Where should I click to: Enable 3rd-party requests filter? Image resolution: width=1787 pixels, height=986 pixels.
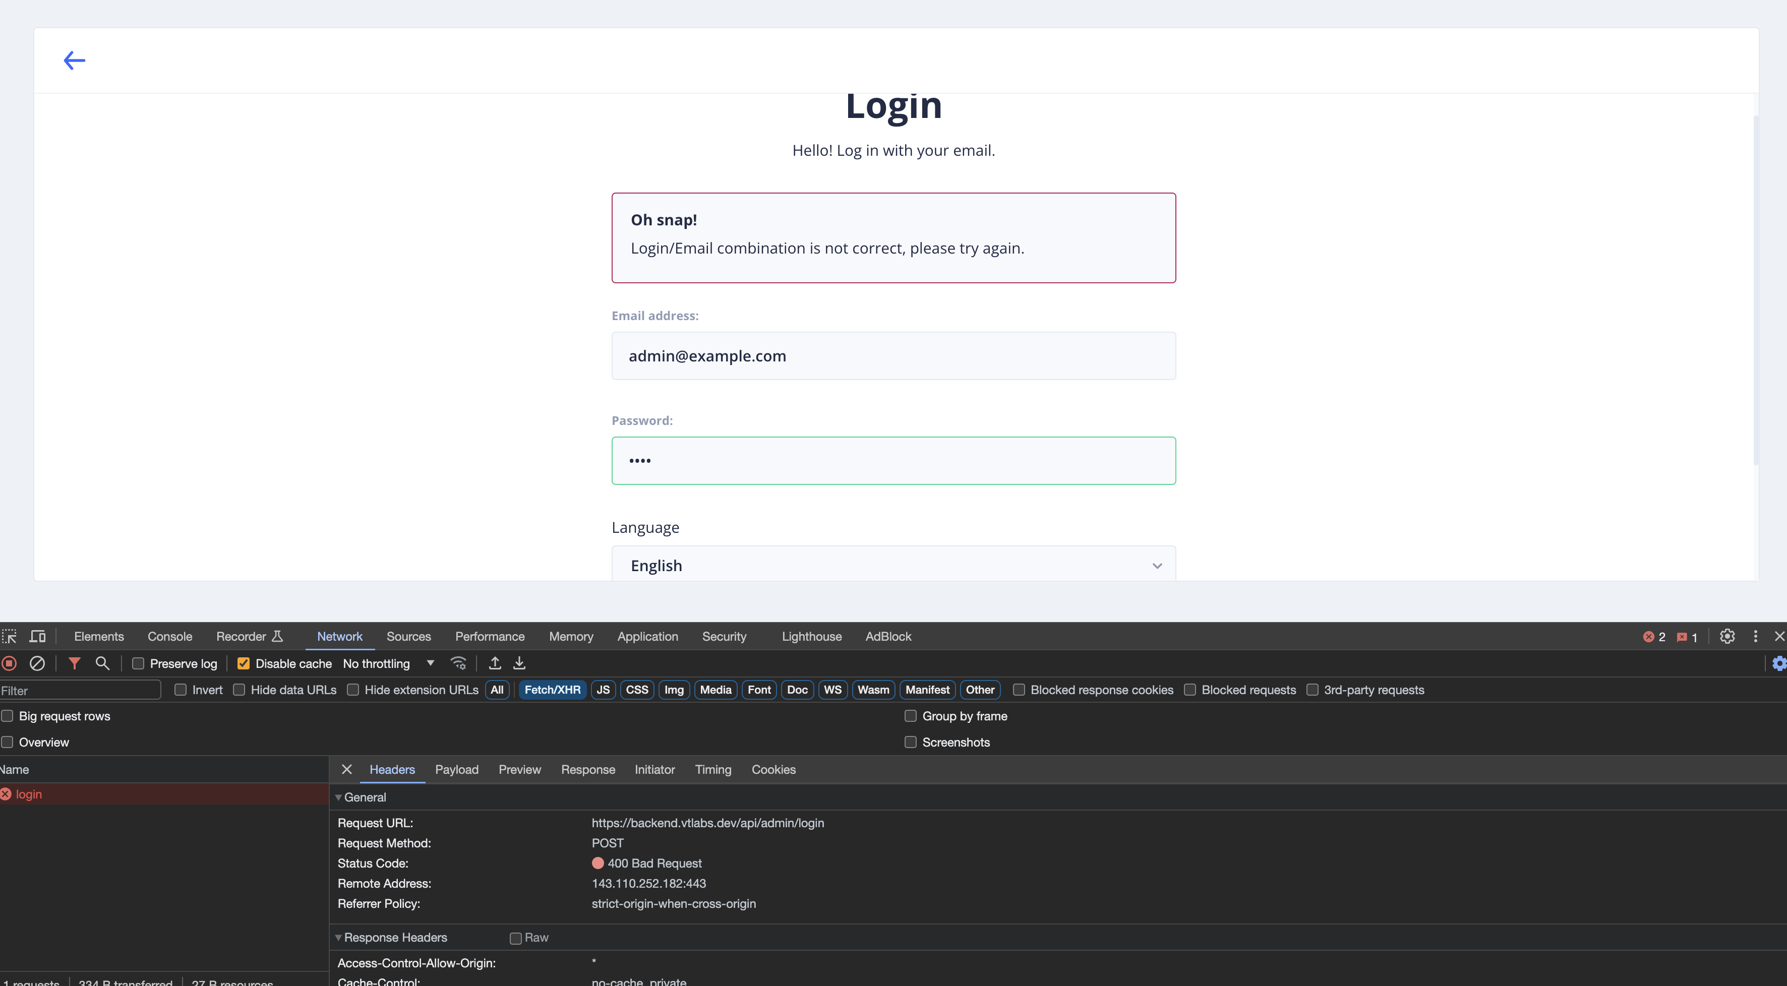1313,690
